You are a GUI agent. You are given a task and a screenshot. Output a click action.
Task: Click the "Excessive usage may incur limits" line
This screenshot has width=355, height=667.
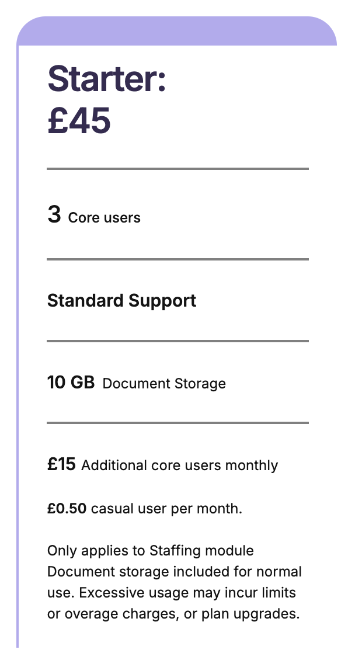pyautogui.click(x=172, y=593)
